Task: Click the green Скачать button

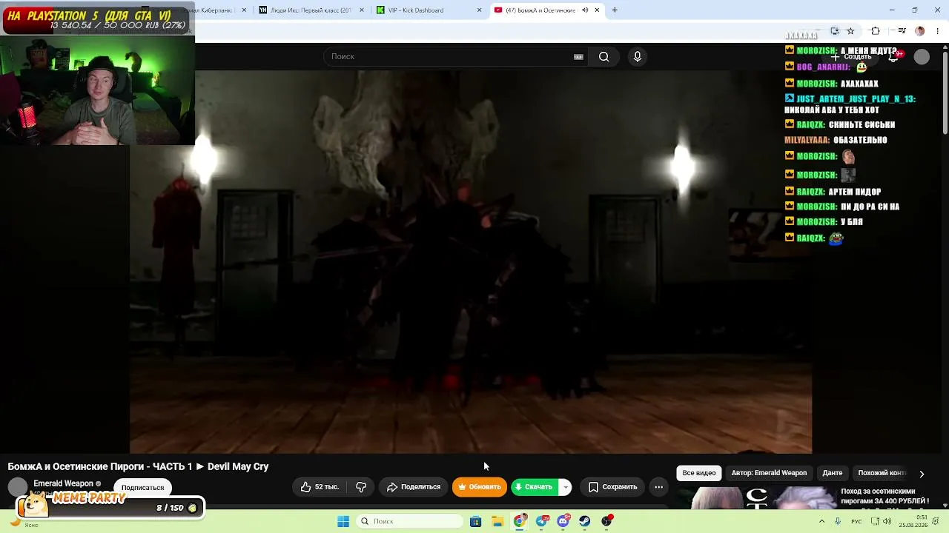Action: [x=535, y=487]
